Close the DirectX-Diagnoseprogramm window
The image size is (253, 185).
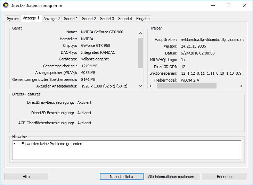[245, 5]
